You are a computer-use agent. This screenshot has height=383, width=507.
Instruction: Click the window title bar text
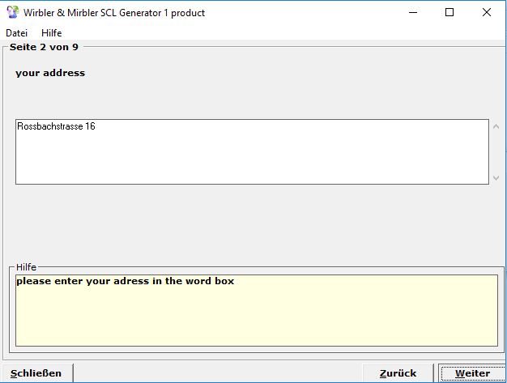[114, 13]
